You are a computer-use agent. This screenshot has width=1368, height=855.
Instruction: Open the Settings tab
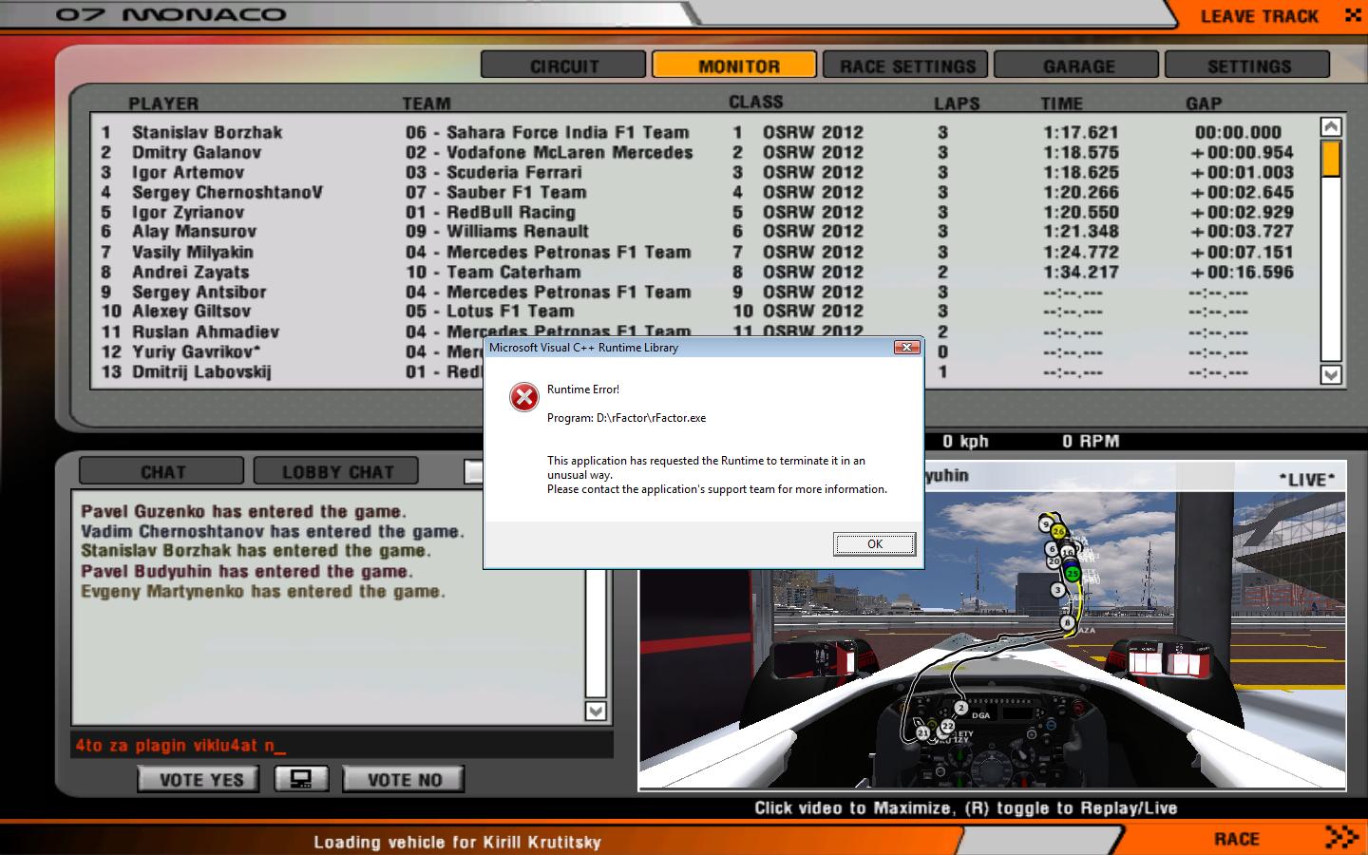click(1247, 66)
